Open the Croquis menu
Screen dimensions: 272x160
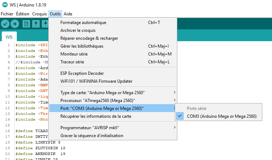[39, 14]
